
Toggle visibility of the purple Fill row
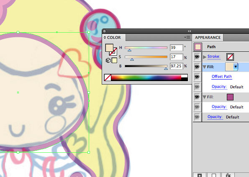pos(197,97)
